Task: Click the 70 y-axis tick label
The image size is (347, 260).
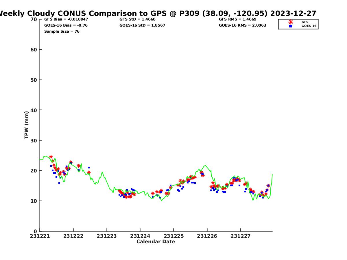Action: tap(34, 19)
